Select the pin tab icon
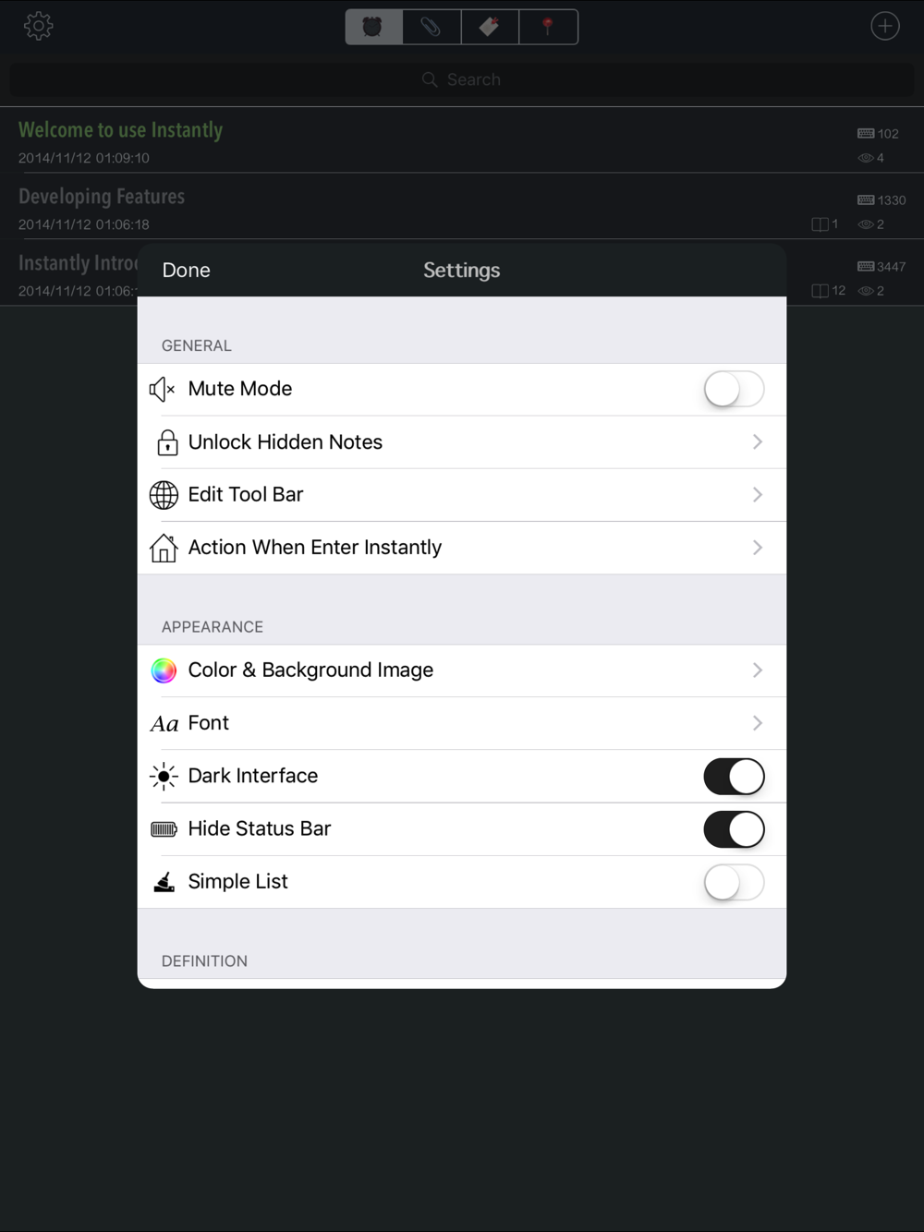 [548, 27]
